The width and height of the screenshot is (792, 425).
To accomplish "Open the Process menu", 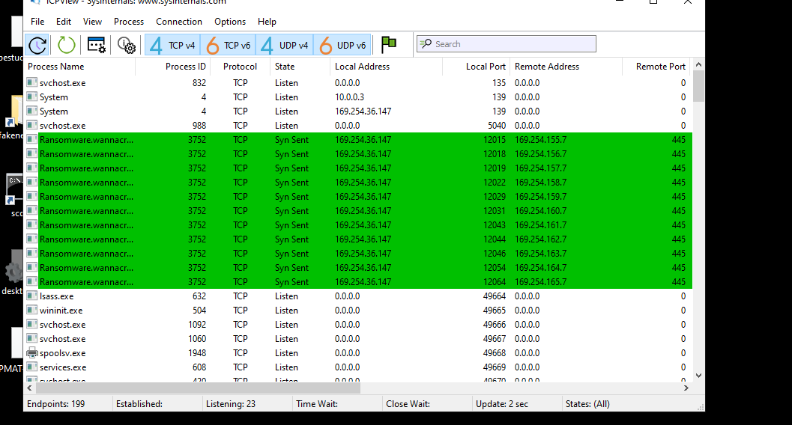I will tap(129, 22).
